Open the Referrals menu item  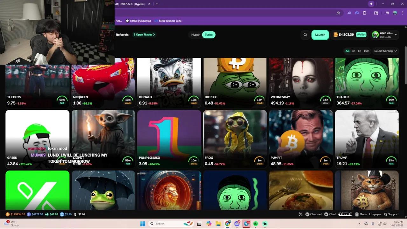click(x=122, y=35)
